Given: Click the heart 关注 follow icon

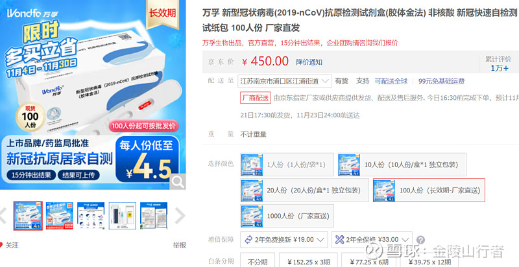Looking at the screenshot, I should tap(1, 245).
